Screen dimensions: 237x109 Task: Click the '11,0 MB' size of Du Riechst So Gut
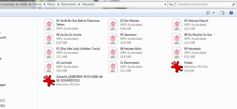[190, 43]
